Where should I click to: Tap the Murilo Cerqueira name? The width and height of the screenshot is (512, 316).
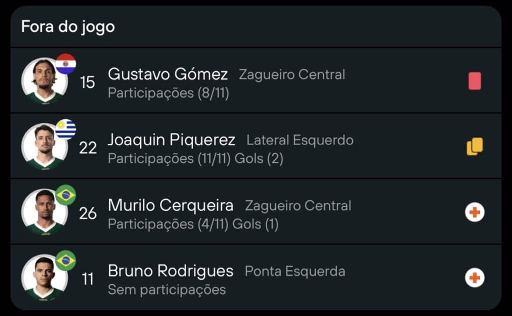point(170,205)
